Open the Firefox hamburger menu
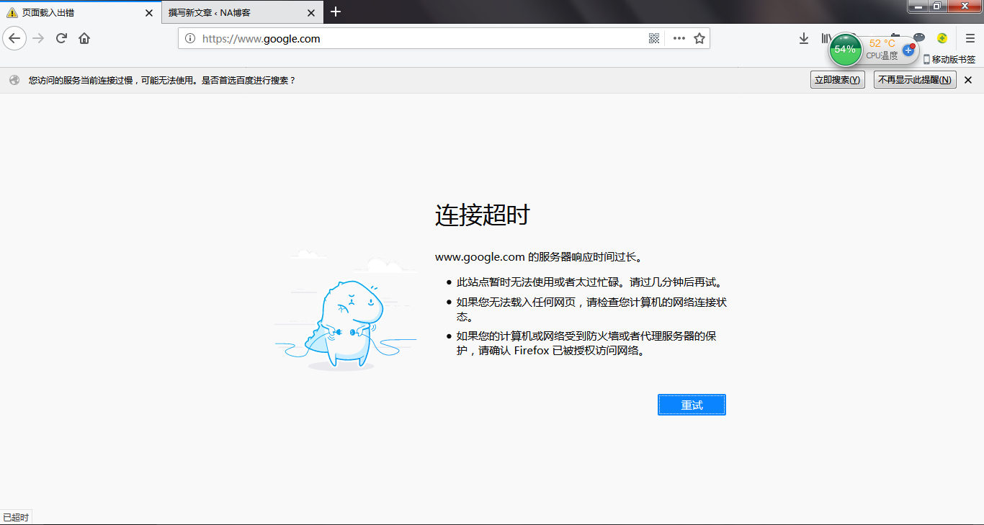The height and width of the screenshot is (525, 984). (970, 38)
